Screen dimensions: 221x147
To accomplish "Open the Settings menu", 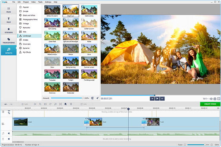I will pos(48,2).
